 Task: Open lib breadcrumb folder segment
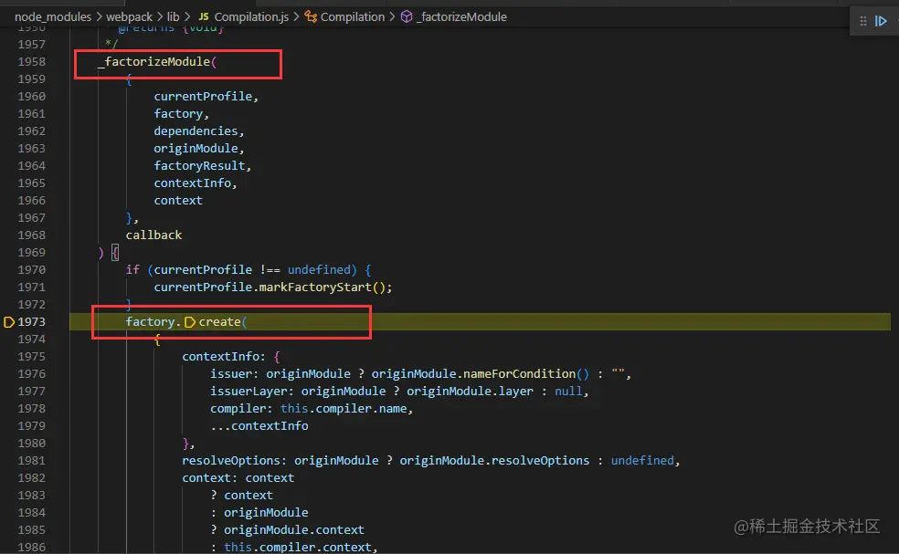click(174, 16)
